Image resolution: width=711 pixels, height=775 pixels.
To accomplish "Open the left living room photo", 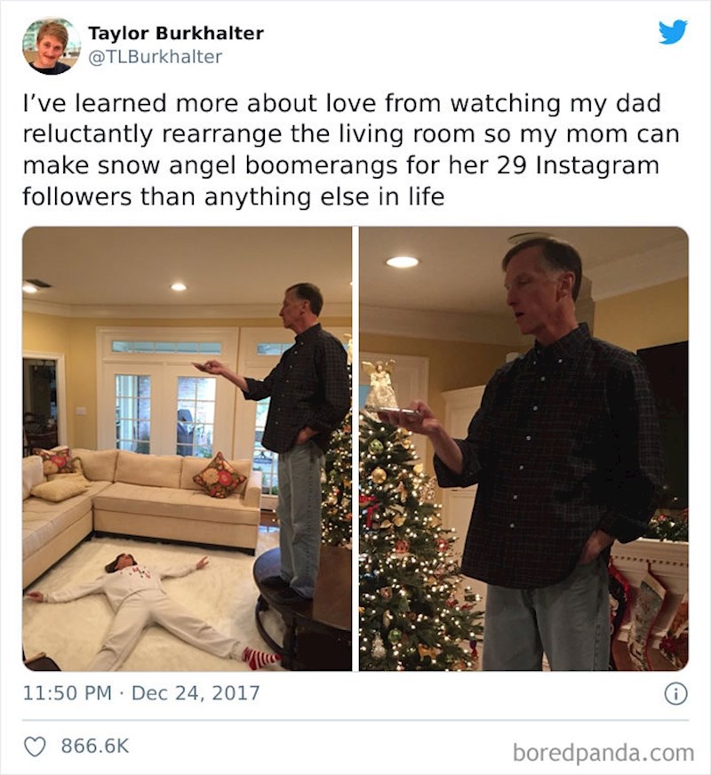I will (188, 448).
